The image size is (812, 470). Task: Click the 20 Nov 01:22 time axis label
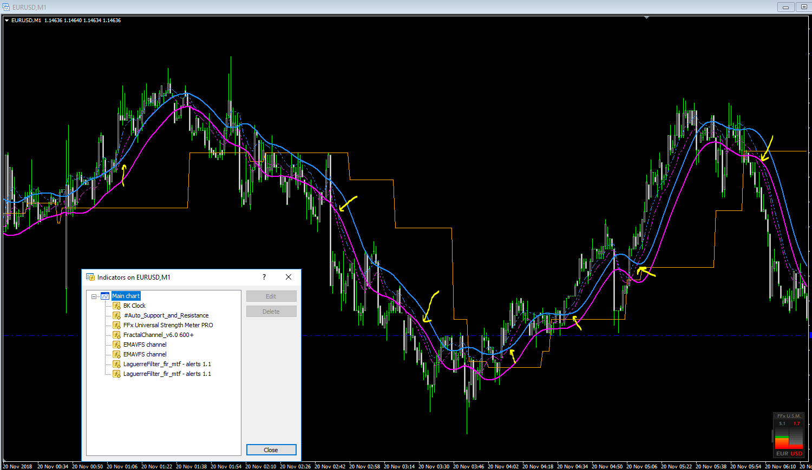(156, 466)
